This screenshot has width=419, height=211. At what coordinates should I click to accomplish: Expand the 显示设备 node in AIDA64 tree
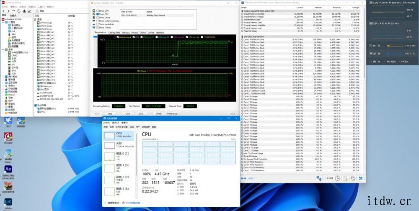[x=3, y=82]
